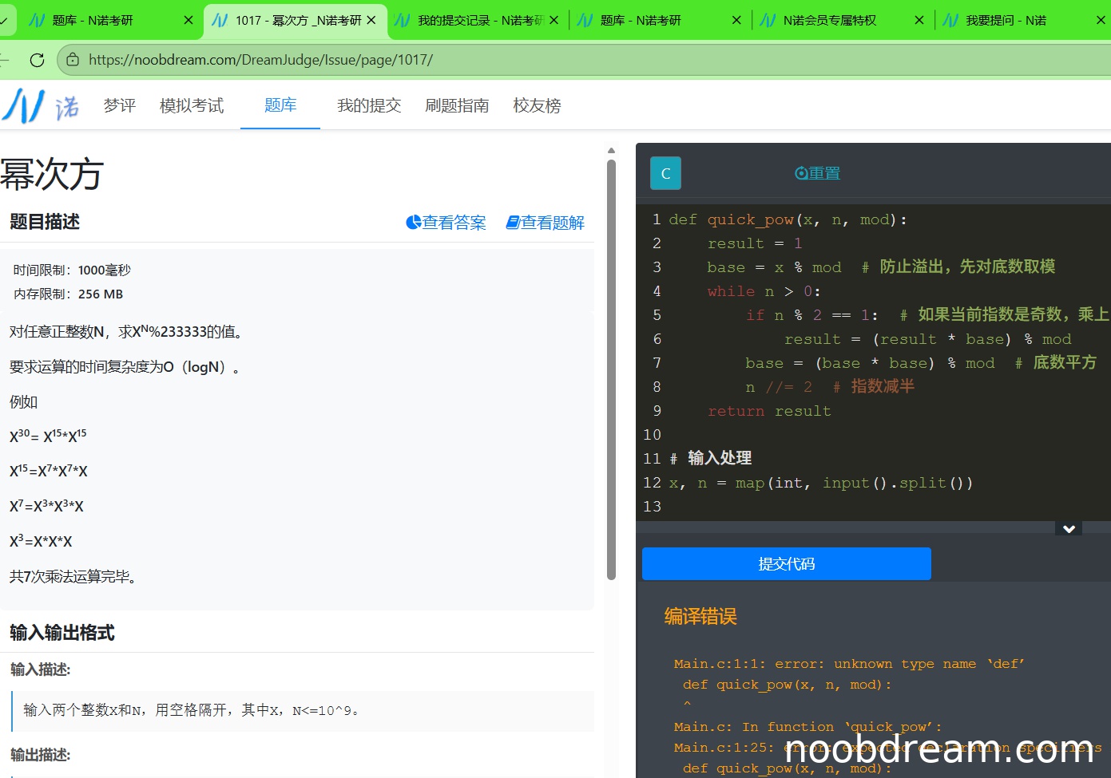Click the N诺 site logo

40,105
